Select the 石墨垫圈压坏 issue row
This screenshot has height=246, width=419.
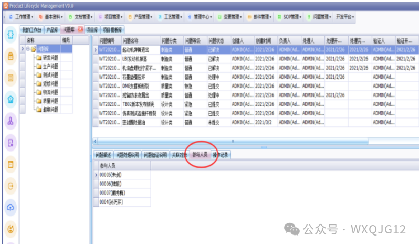[256, 77]
